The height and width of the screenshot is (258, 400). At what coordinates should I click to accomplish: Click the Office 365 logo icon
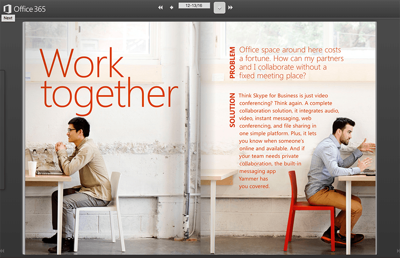[7, 9]
